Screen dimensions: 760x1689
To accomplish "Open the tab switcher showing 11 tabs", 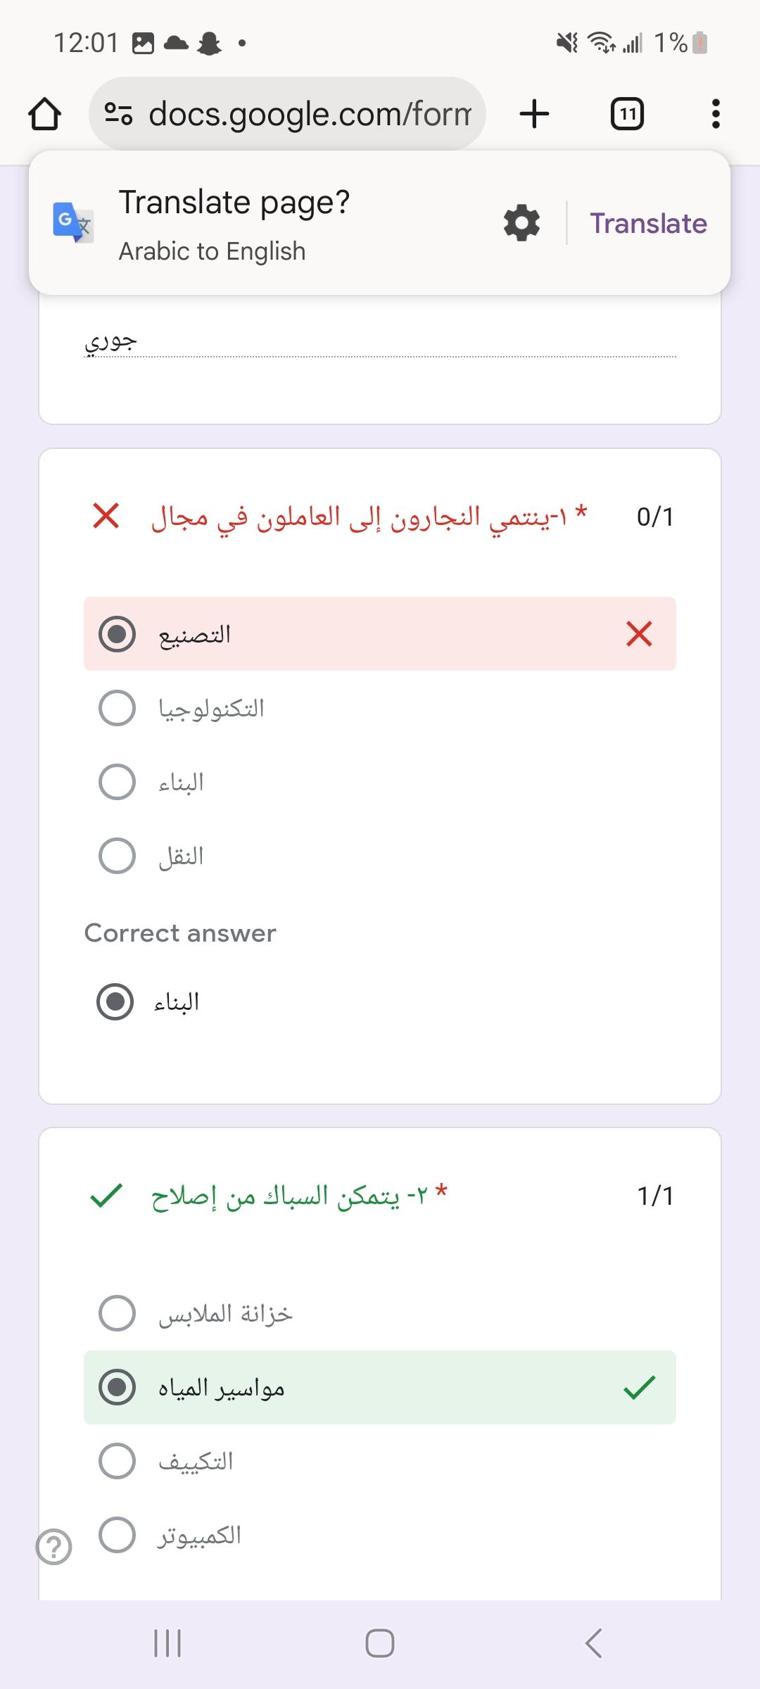I will coord(627,114).
